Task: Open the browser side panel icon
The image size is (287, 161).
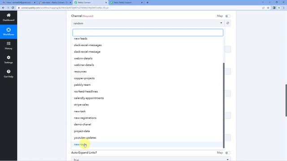Action: (274, 8)
